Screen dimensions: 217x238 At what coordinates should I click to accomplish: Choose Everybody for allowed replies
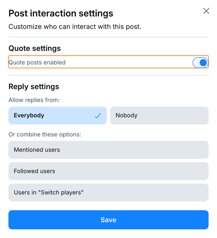coord(58,115)
